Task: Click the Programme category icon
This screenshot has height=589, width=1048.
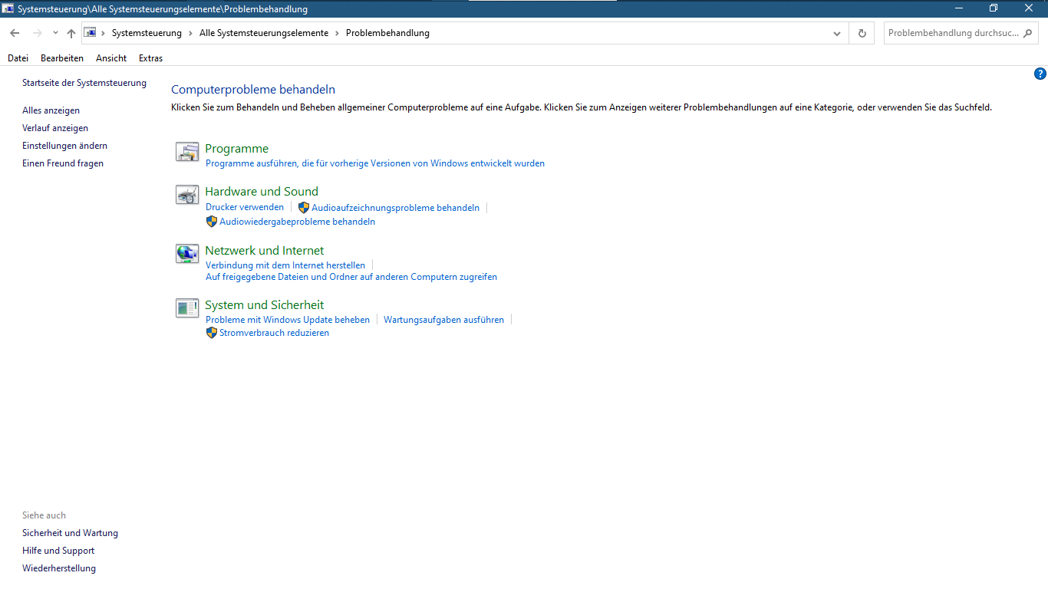Action: [186, 152]
